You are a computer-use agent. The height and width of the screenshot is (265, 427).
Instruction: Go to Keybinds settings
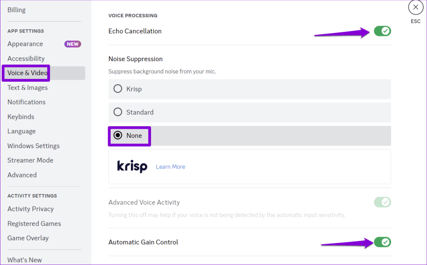(21, 116)
